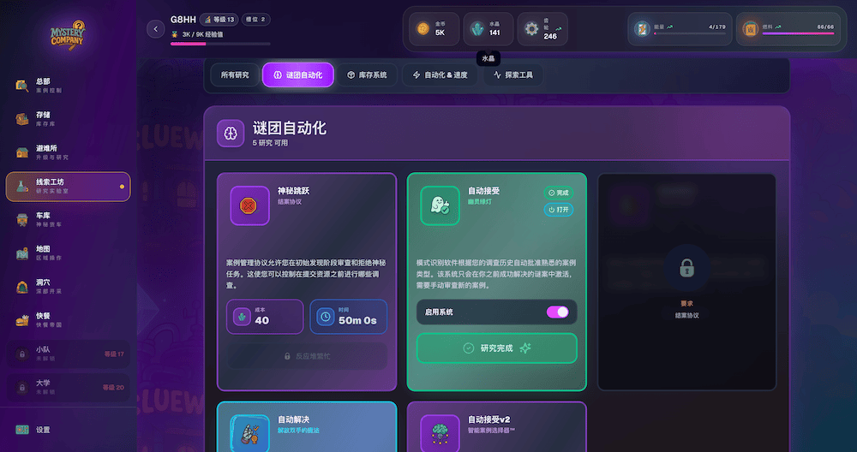The width and height of the screenshot is (857, 452).
Task: Switch to the 所有研究 tab
Action: (234, 75)
